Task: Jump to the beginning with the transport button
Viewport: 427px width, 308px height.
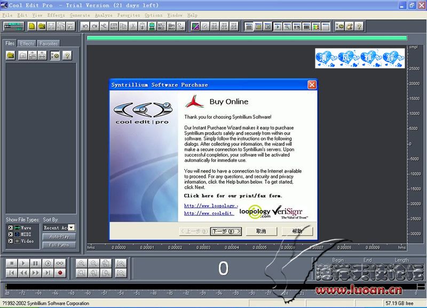Action: click(12, 273)
